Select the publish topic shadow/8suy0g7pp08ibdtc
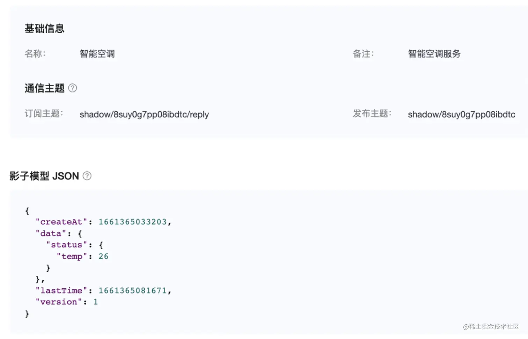Viewport: 528px width, 339px height. [x=461, y=115]
